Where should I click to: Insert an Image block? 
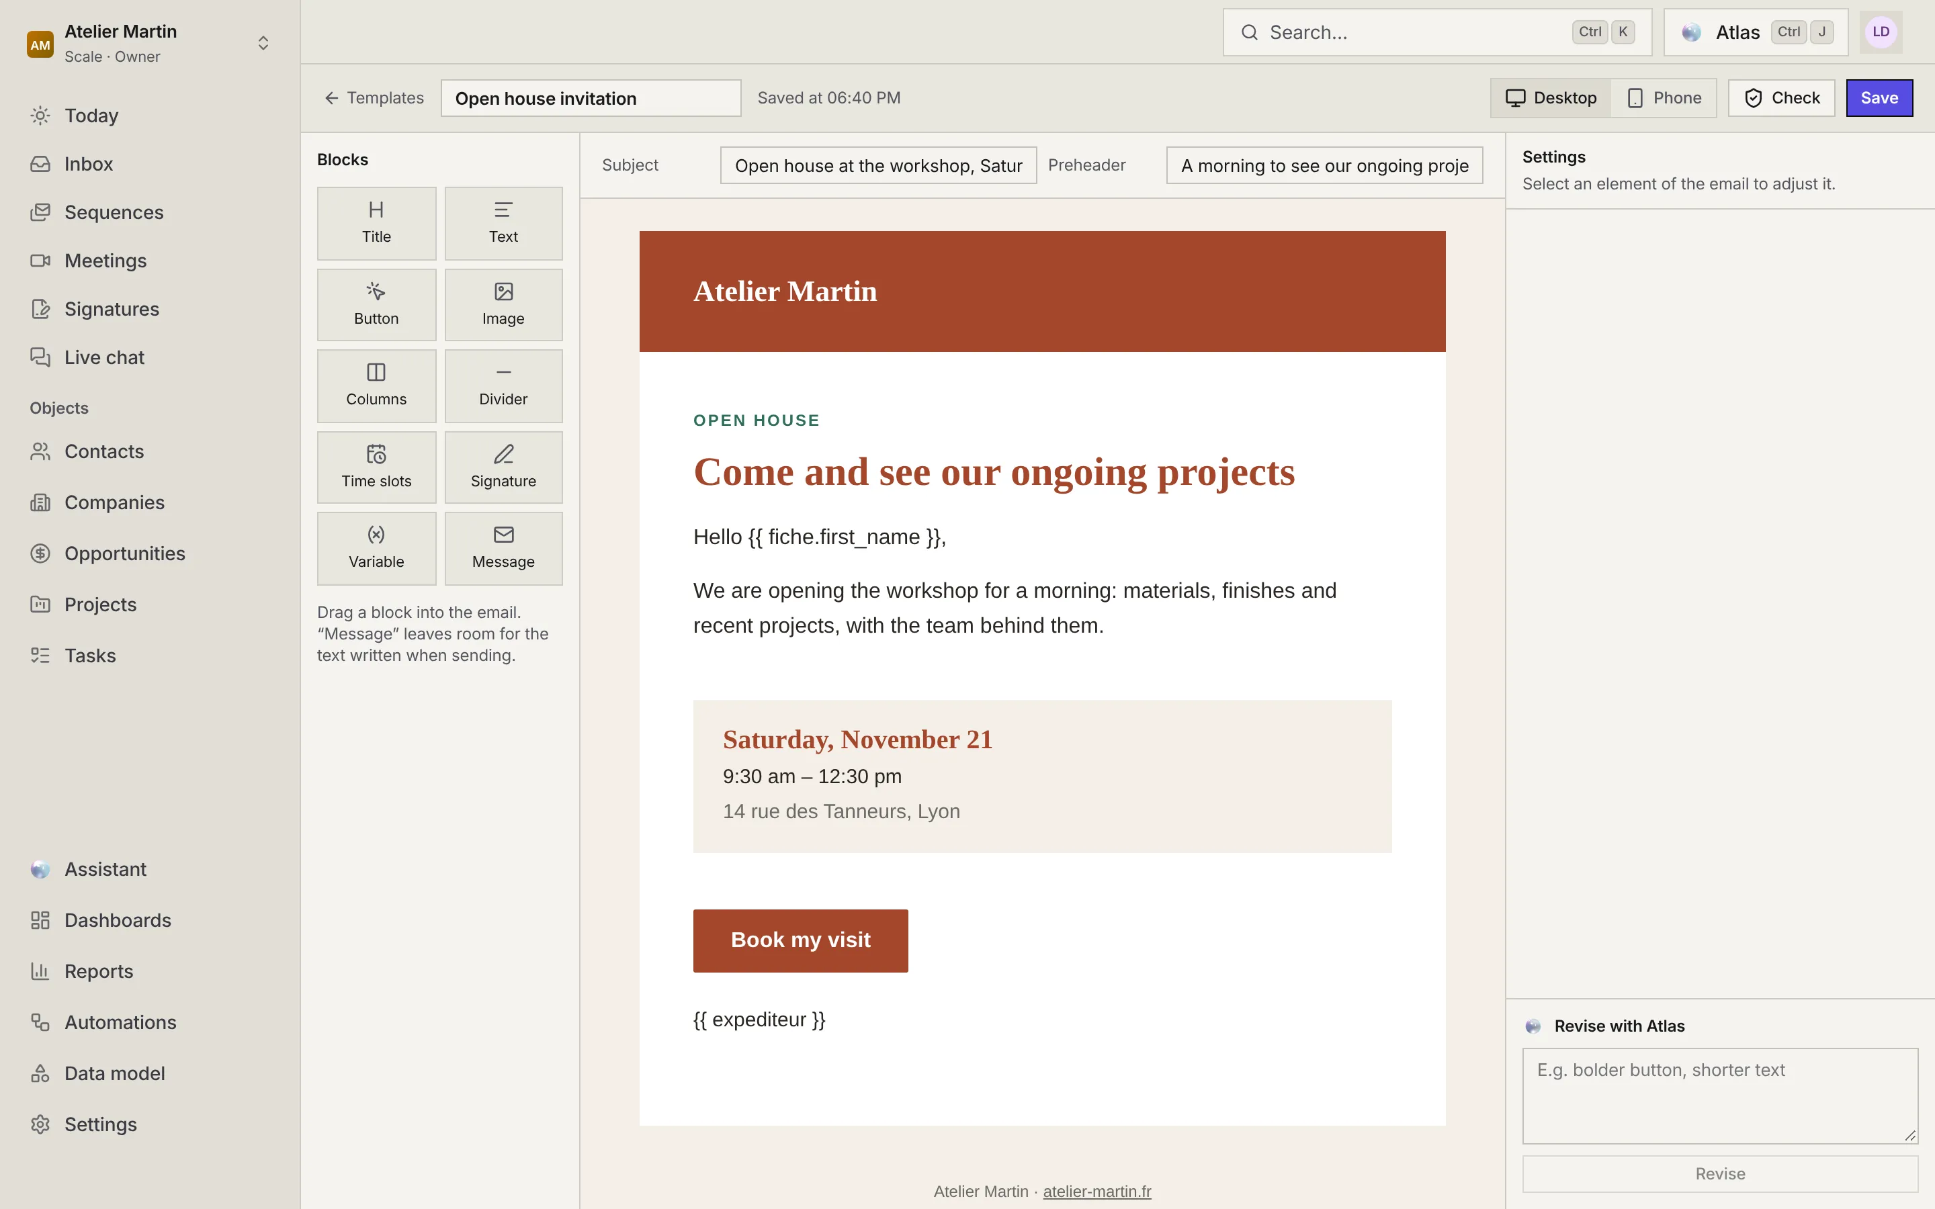[x=503, y=305]
